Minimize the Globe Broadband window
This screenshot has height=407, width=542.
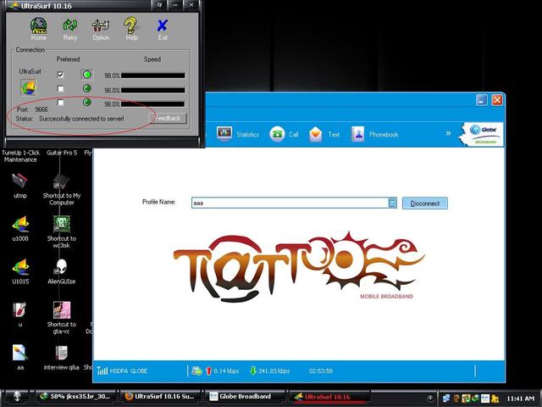pos(482,100)
